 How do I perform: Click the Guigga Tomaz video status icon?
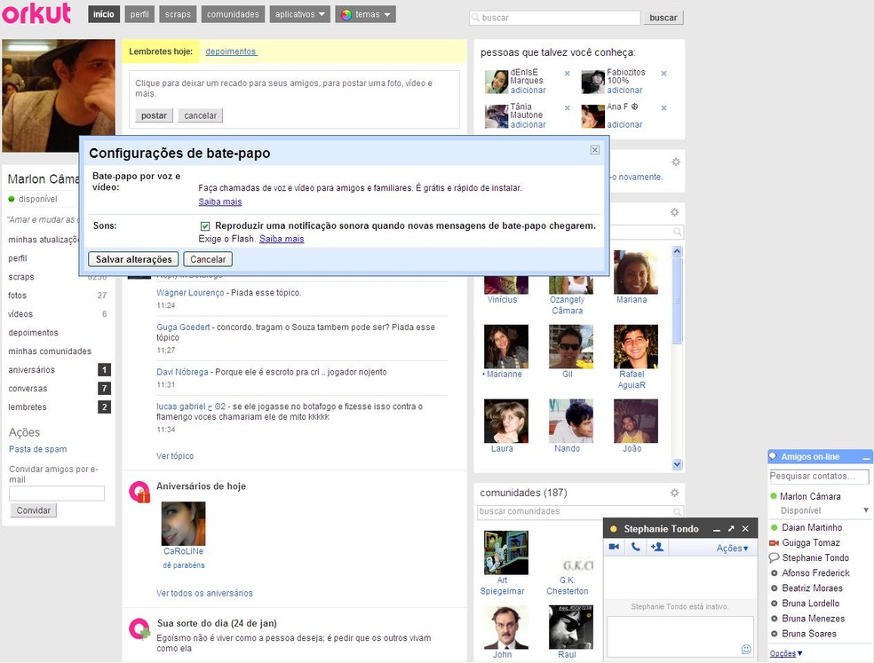pyautogui.click(x=774, y=542)
